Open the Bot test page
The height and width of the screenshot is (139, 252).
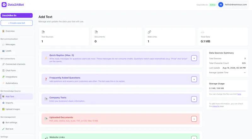coord(17,129)
